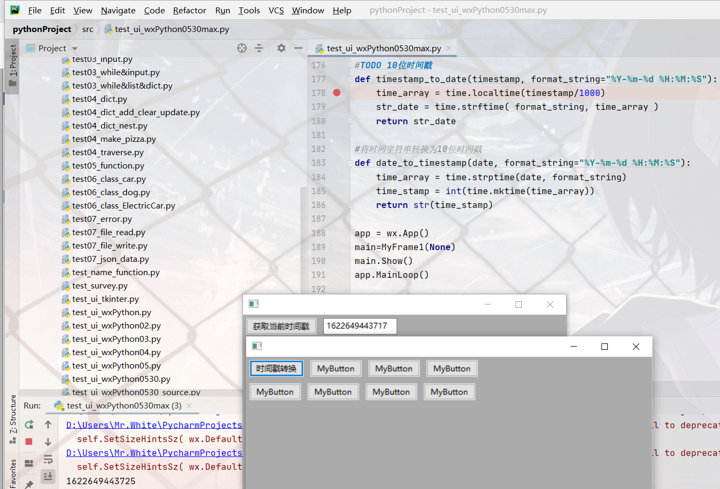The height and width of the screenshot is (489, 720).
Task: Click line number 183 in the gutter
Action: tap(318, 163)
